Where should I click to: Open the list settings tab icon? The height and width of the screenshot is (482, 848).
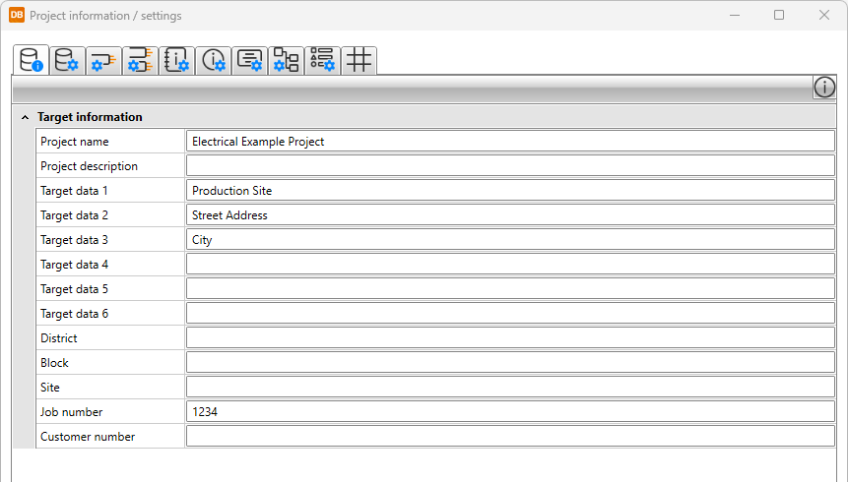(x=322, y=60)
